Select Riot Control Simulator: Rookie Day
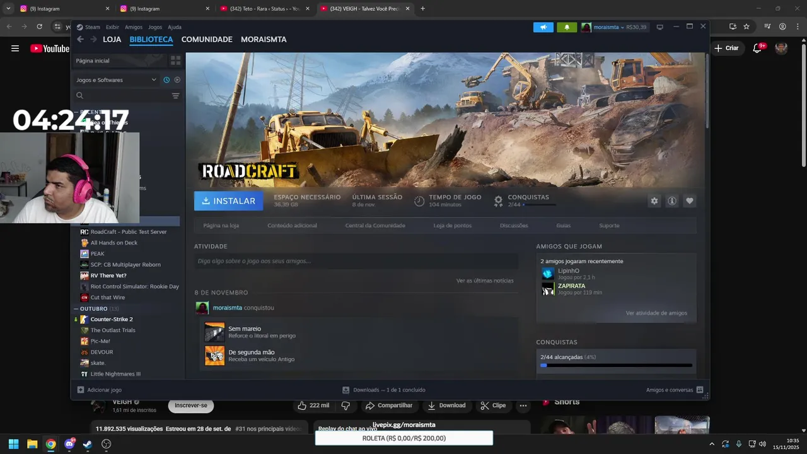807x454 pixels. click(x=135, y=286)
